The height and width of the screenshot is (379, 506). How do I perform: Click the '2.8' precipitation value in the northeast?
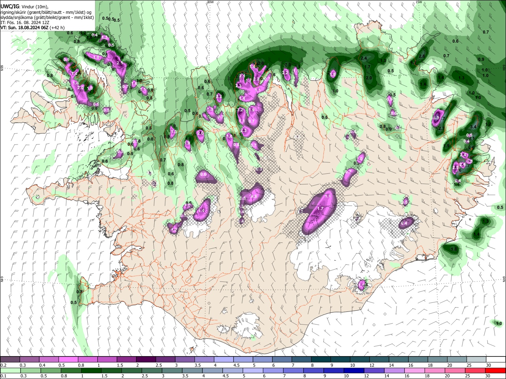click(422, 56)
